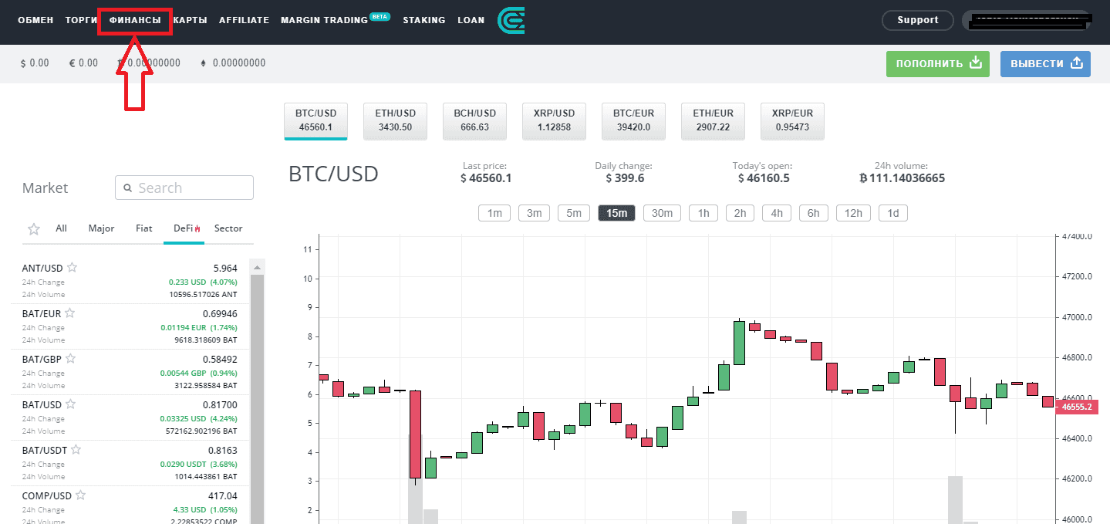Open the КАРТЫ menu

(190, 20)
